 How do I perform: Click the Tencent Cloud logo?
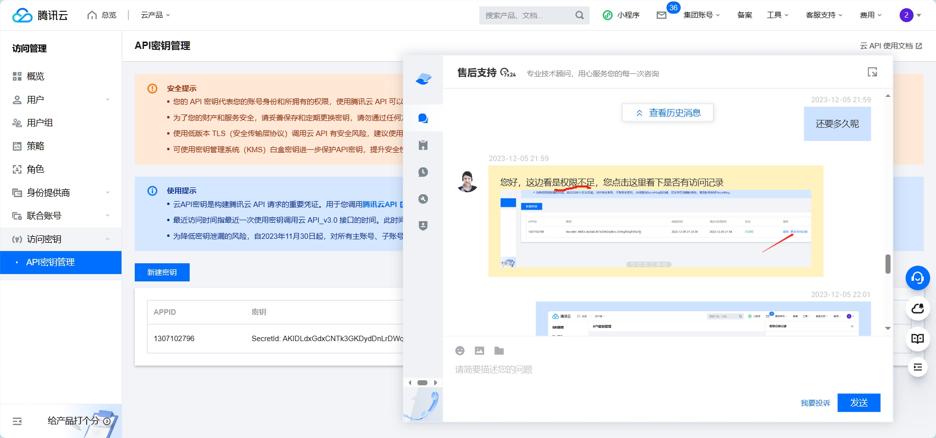(x=40, y=15)
